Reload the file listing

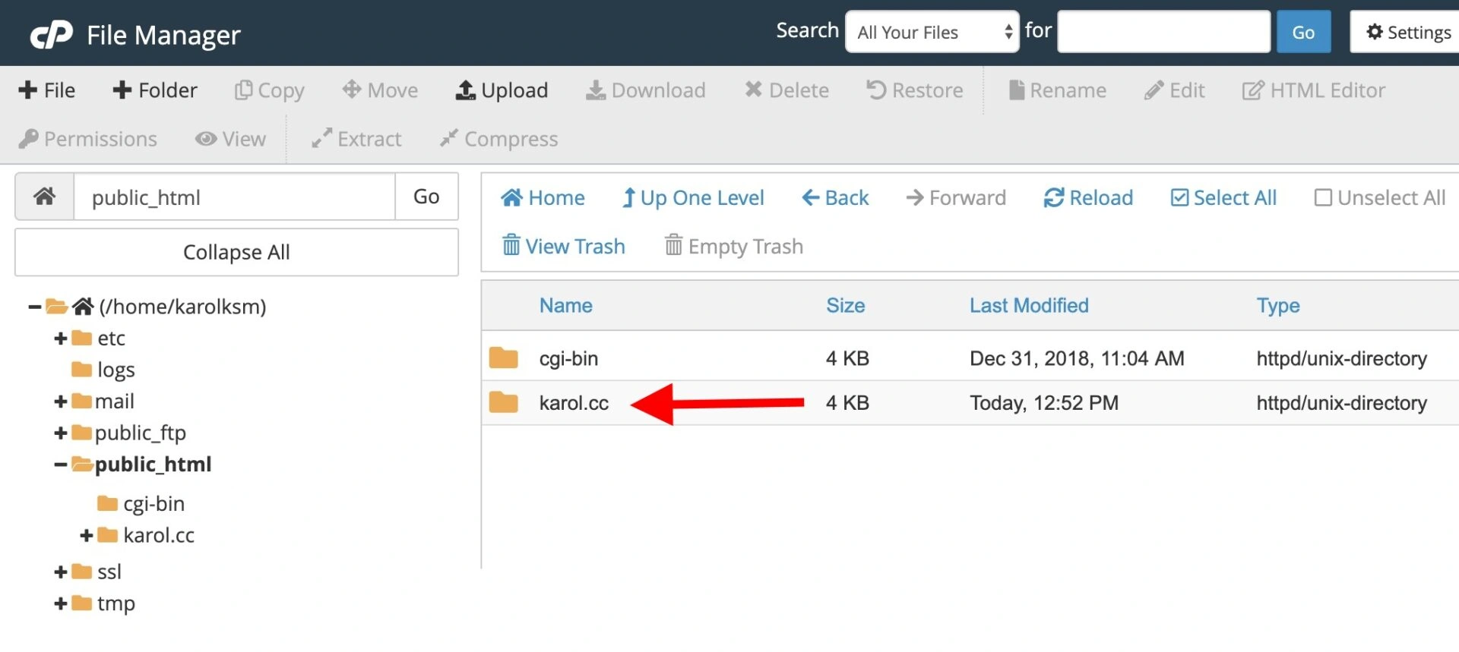1087,197
